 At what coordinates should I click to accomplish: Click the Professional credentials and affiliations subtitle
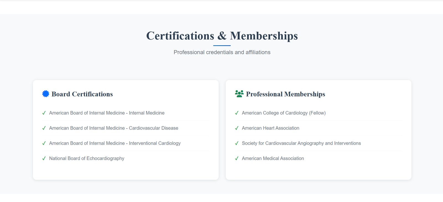click(222, 52)
